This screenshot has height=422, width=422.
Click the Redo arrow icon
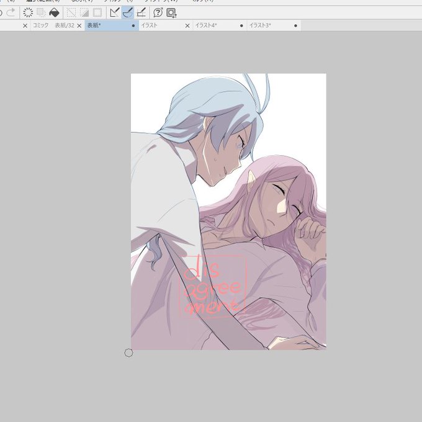coord(11,12)
